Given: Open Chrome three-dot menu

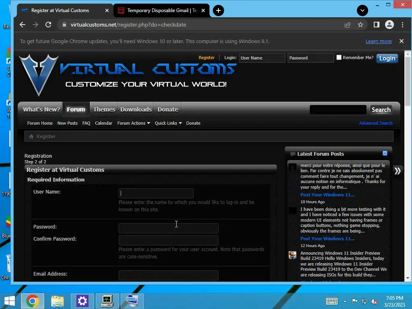Looking at the screenshot, I should click(x=402, y=25).
